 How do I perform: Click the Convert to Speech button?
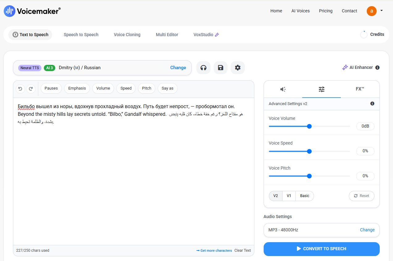click(x=321, y=249)
